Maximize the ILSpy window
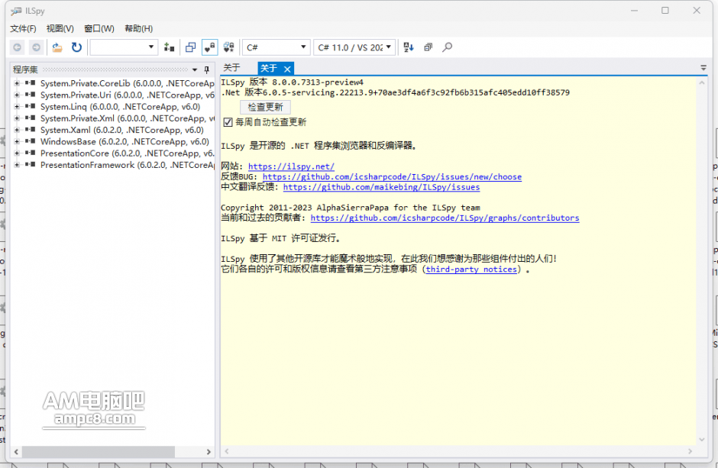718x468 pixels. [x=665, y=10]
